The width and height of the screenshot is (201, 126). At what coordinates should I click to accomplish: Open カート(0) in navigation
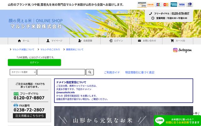(x=178, y=41)
